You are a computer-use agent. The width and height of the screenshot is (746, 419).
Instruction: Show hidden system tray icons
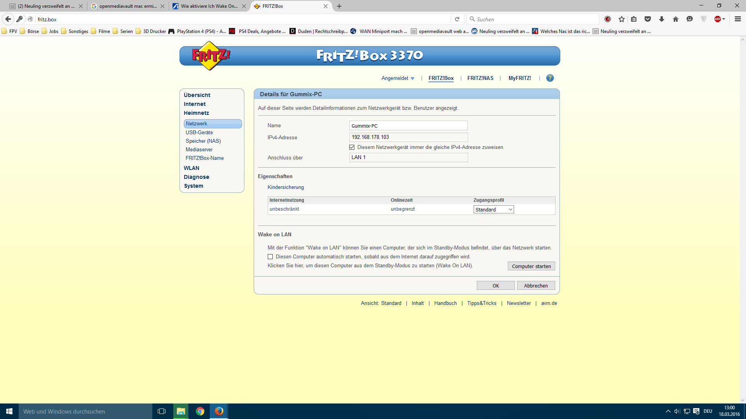pos(668,411)
